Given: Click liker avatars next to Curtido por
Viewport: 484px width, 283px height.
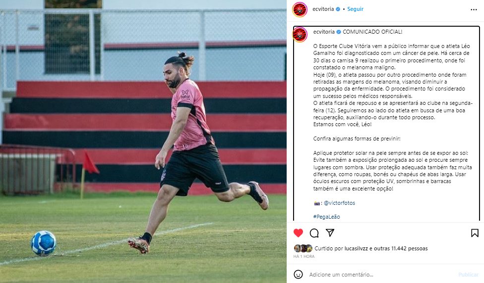Looking at the screenshot, I should (303, 248).
